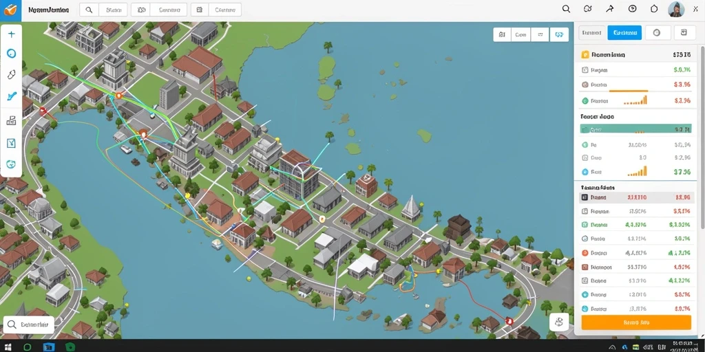
Task: Click the text button beside the top search icon
Action: point(113,10)
